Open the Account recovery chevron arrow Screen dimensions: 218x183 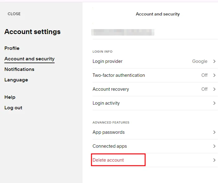click(214, 89)
